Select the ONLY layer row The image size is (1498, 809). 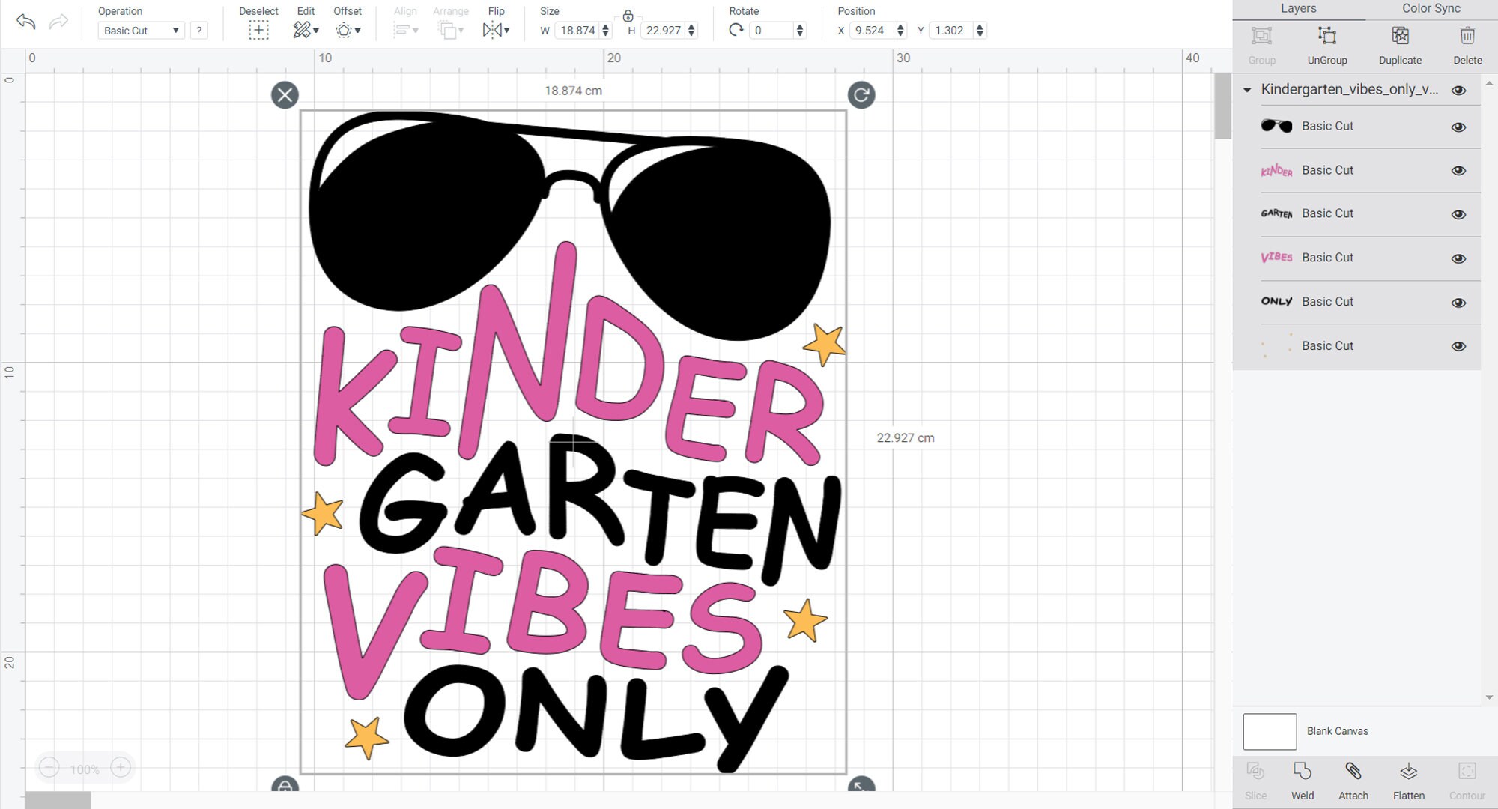pos(1356,303)
